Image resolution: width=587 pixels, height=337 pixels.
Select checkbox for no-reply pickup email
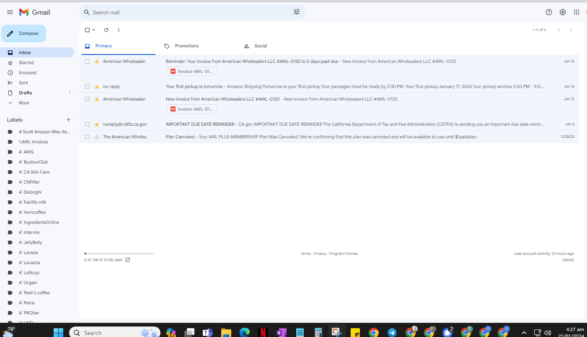pos(87,86)
